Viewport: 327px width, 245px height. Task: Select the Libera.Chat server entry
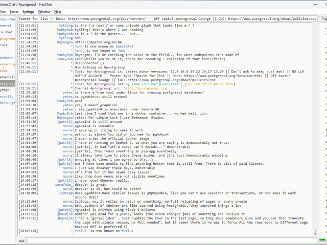(x=8, y=32)
